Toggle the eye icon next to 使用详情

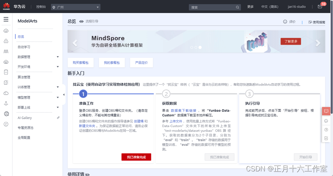[87, 174]
